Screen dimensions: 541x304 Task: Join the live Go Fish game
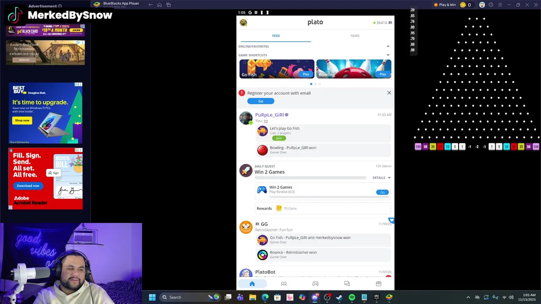279,138
